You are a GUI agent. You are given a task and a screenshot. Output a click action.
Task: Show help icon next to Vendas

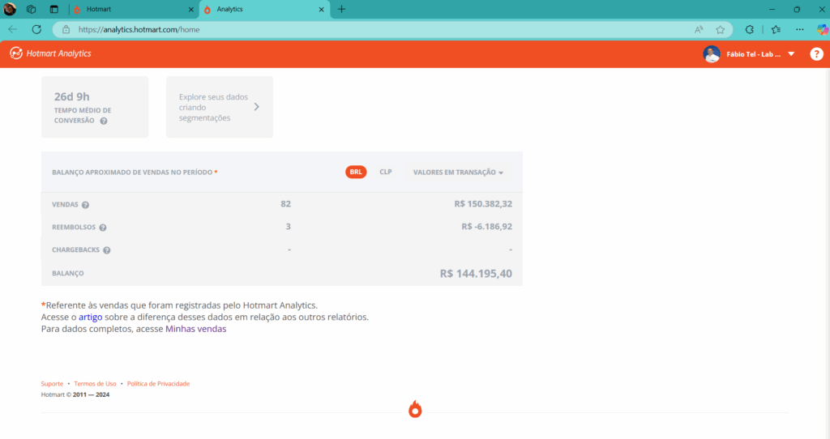tap(85, 205)
